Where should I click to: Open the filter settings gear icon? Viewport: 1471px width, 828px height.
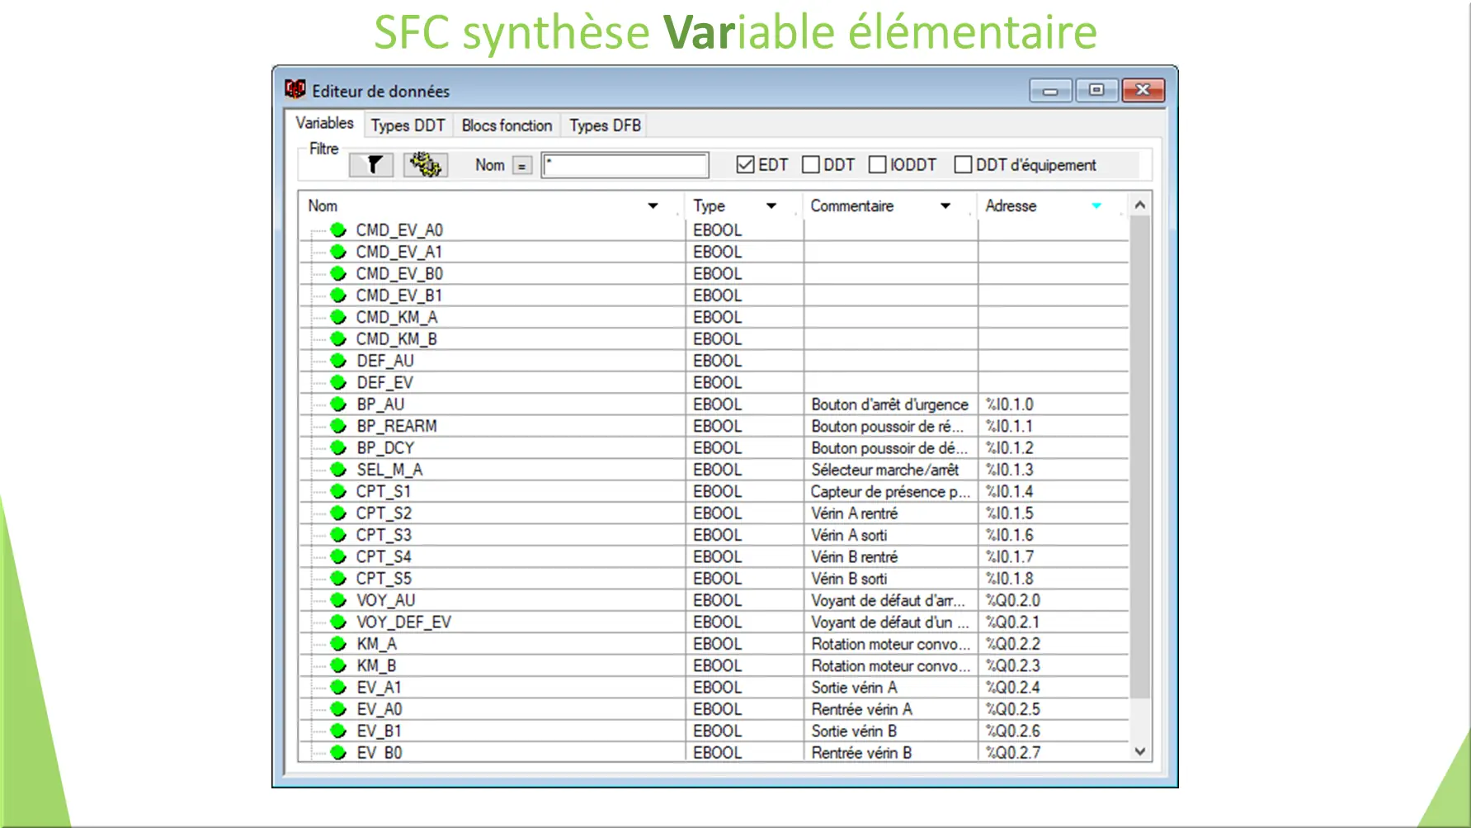tap(425, 164)
